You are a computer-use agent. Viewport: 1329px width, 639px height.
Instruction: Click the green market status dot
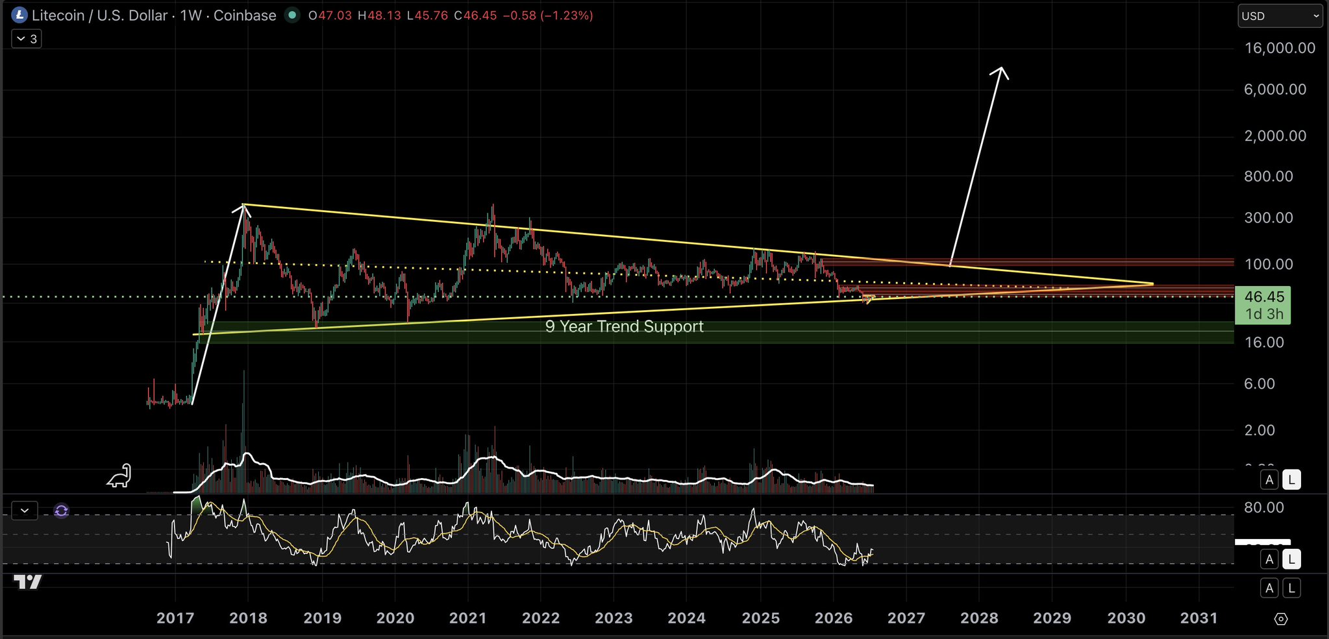click(x=292, y=15)
